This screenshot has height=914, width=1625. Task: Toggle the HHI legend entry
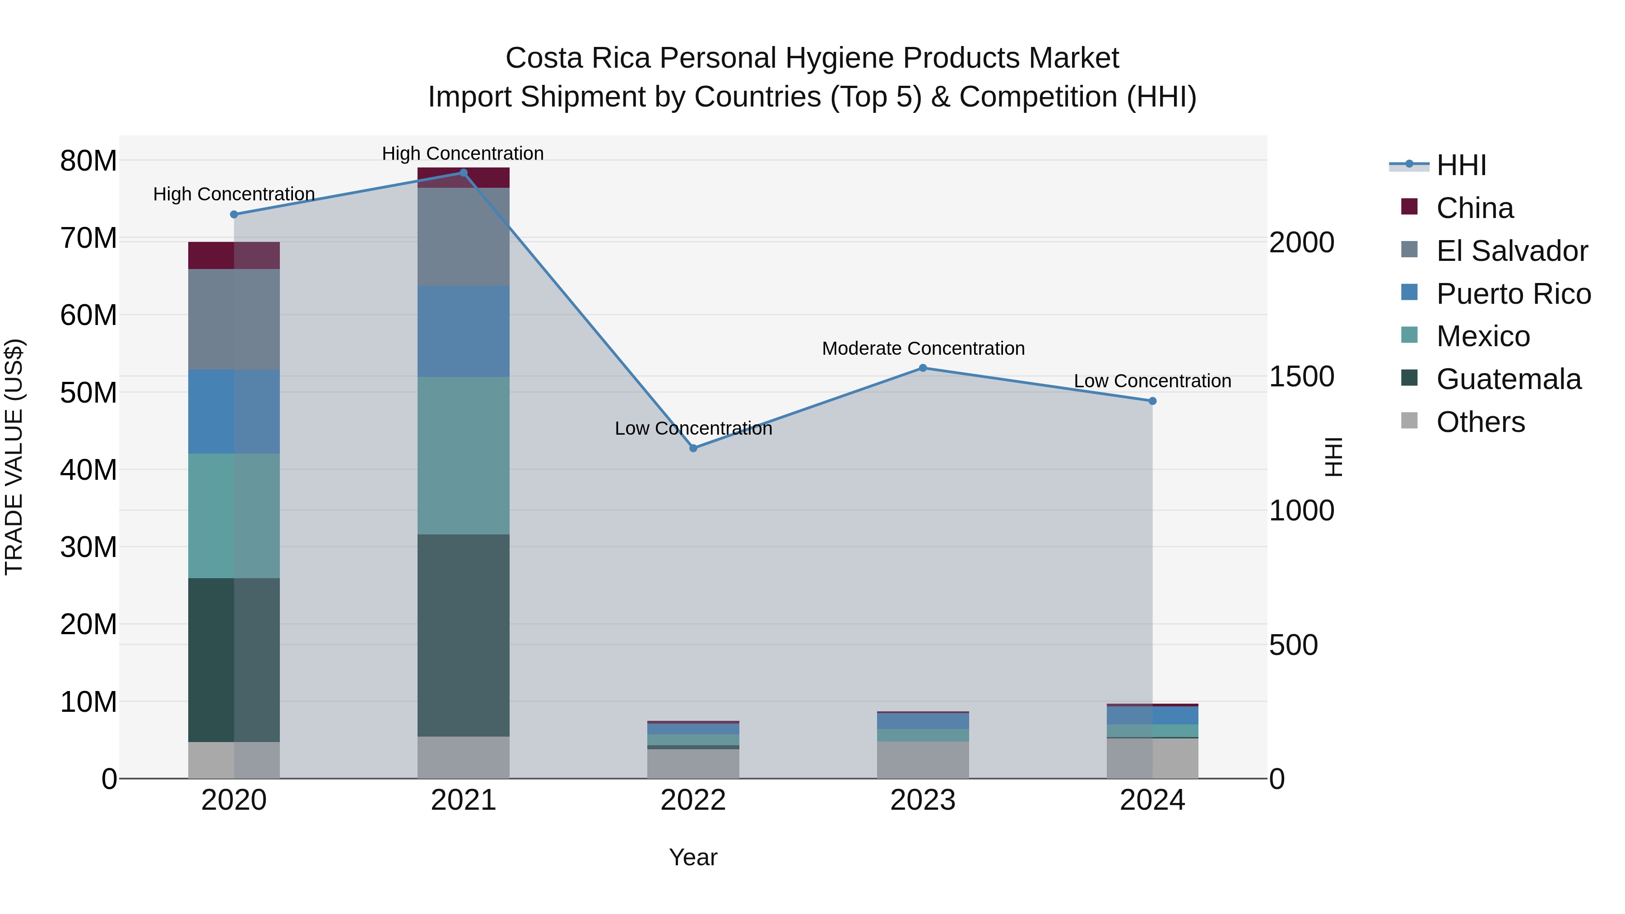tap(1438, 165)
